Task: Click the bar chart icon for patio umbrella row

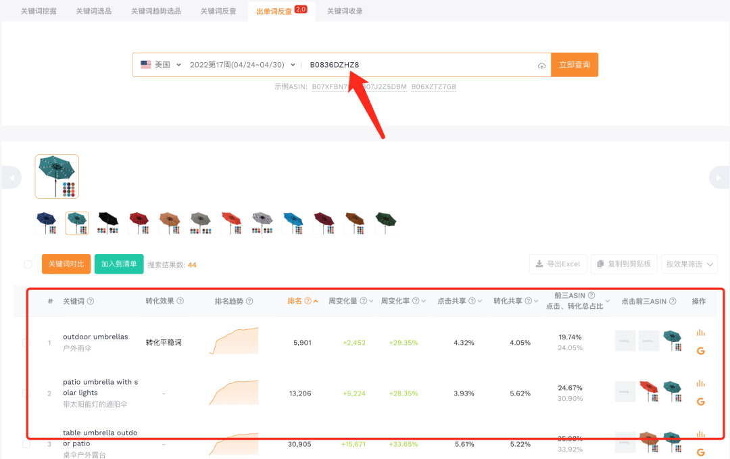Action: pyautogui.click(x=700, y=383)
